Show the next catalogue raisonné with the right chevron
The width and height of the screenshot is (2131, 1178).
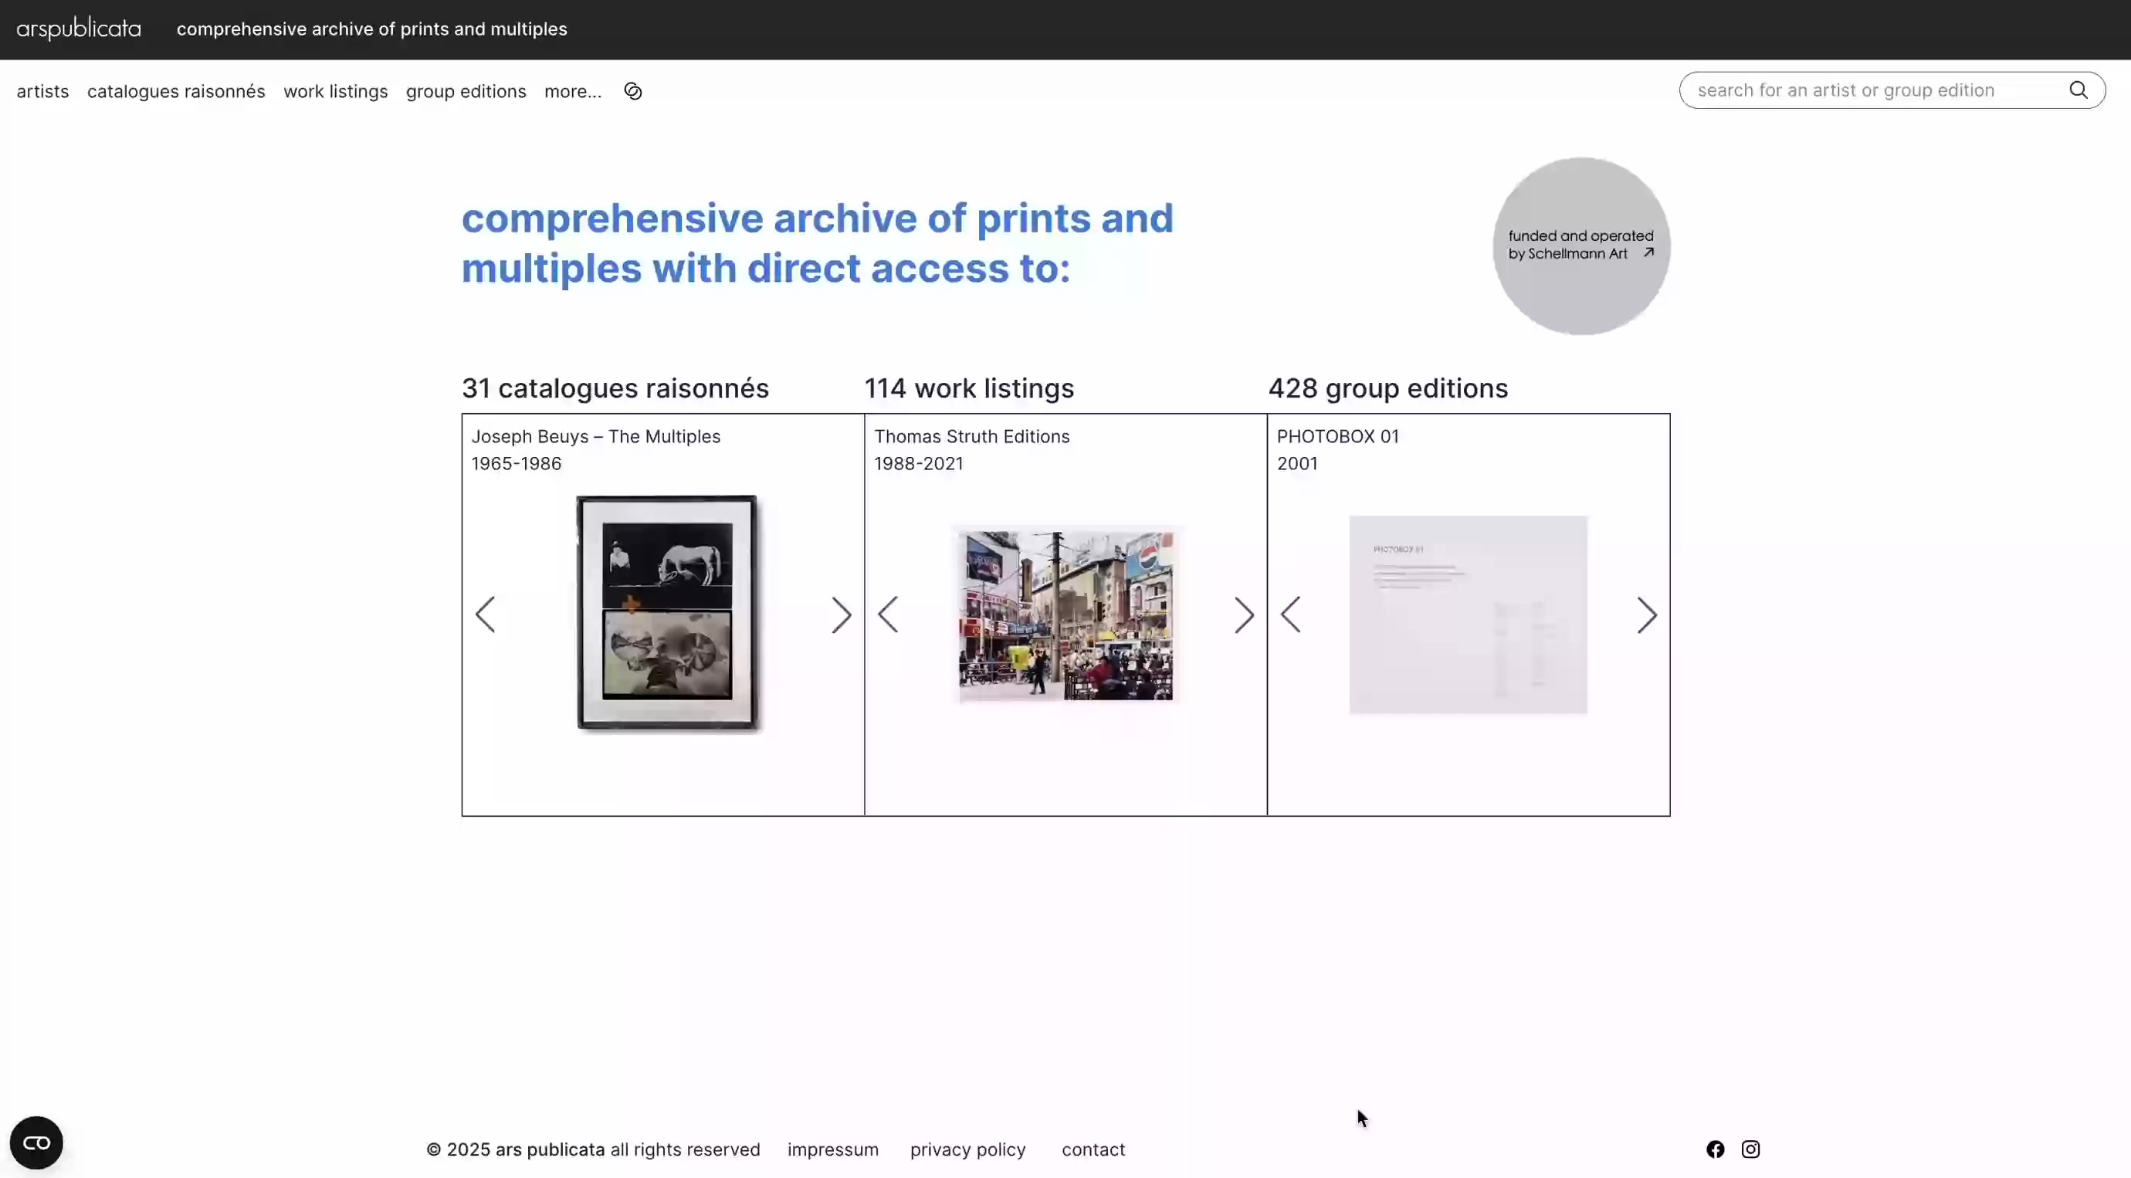(842, 614)
